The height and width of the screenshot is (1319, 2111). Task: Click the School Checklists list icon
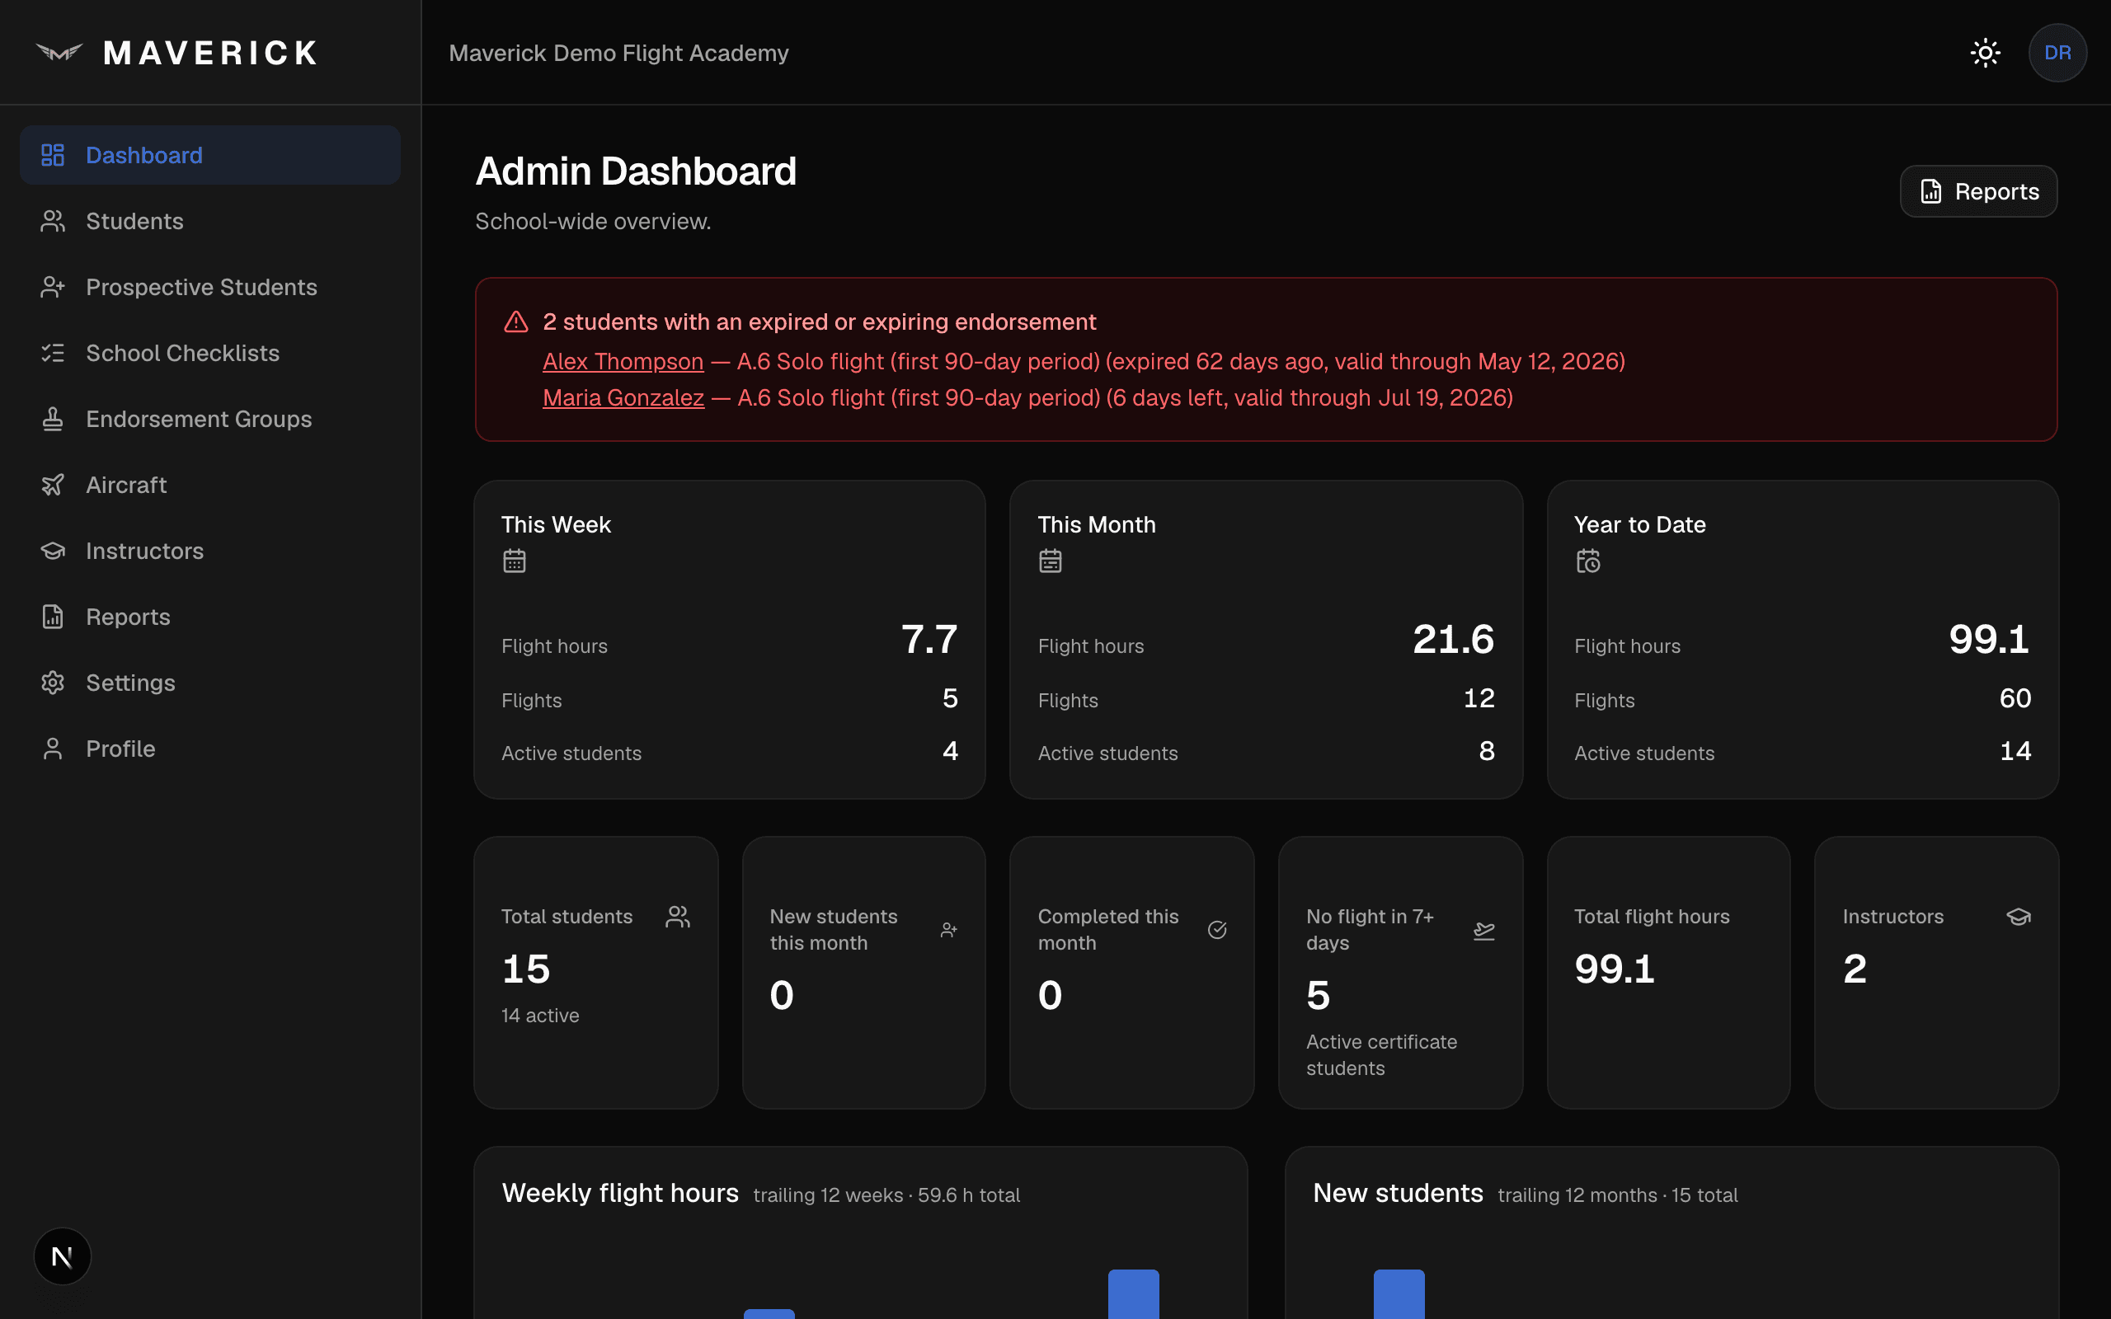[54, 354]
